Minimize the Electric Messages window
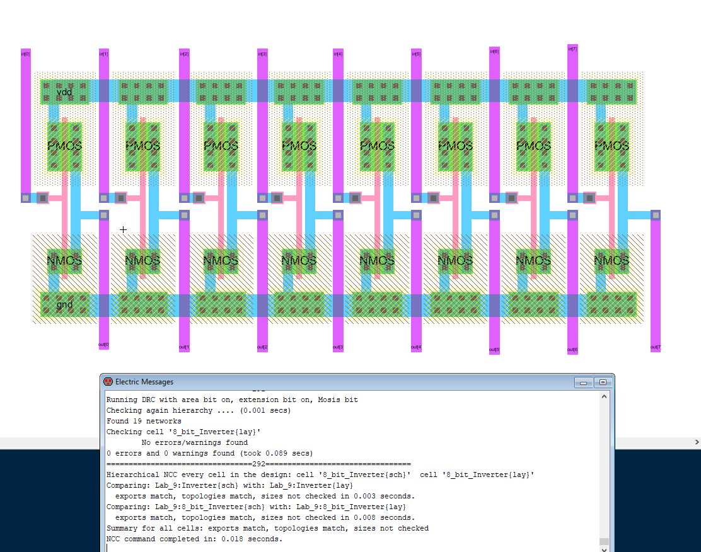 point(584,382)
